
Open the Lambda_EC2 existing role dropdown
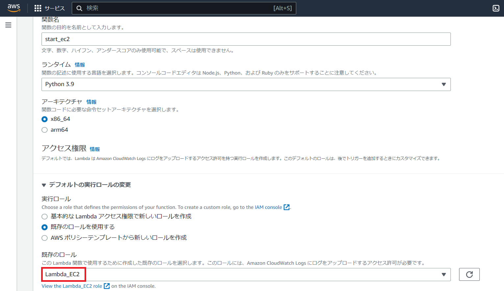tap(246, 275)
